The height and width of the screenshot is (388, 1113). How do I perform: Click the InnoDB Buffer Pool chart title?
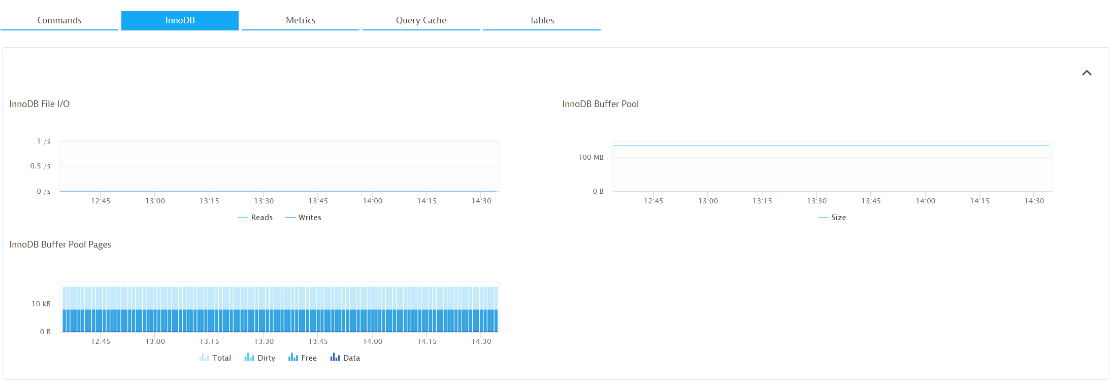click(600, 104)
